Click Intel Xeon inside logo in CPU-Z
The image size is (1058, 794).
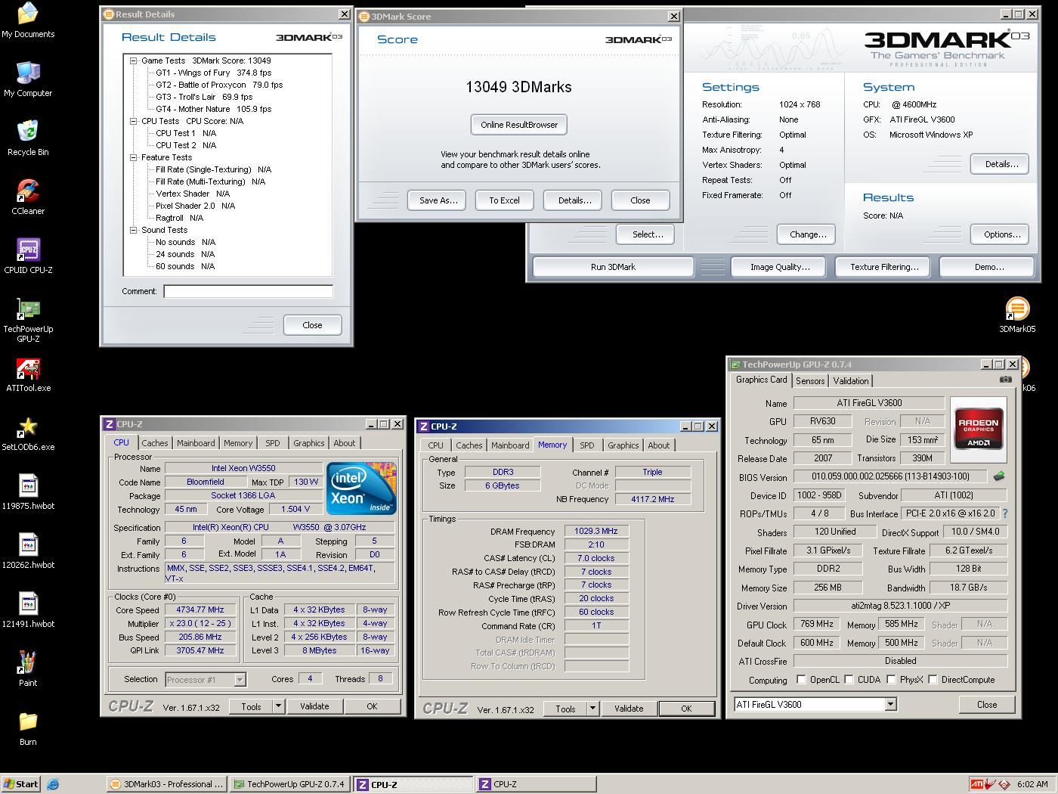[361, 488]
